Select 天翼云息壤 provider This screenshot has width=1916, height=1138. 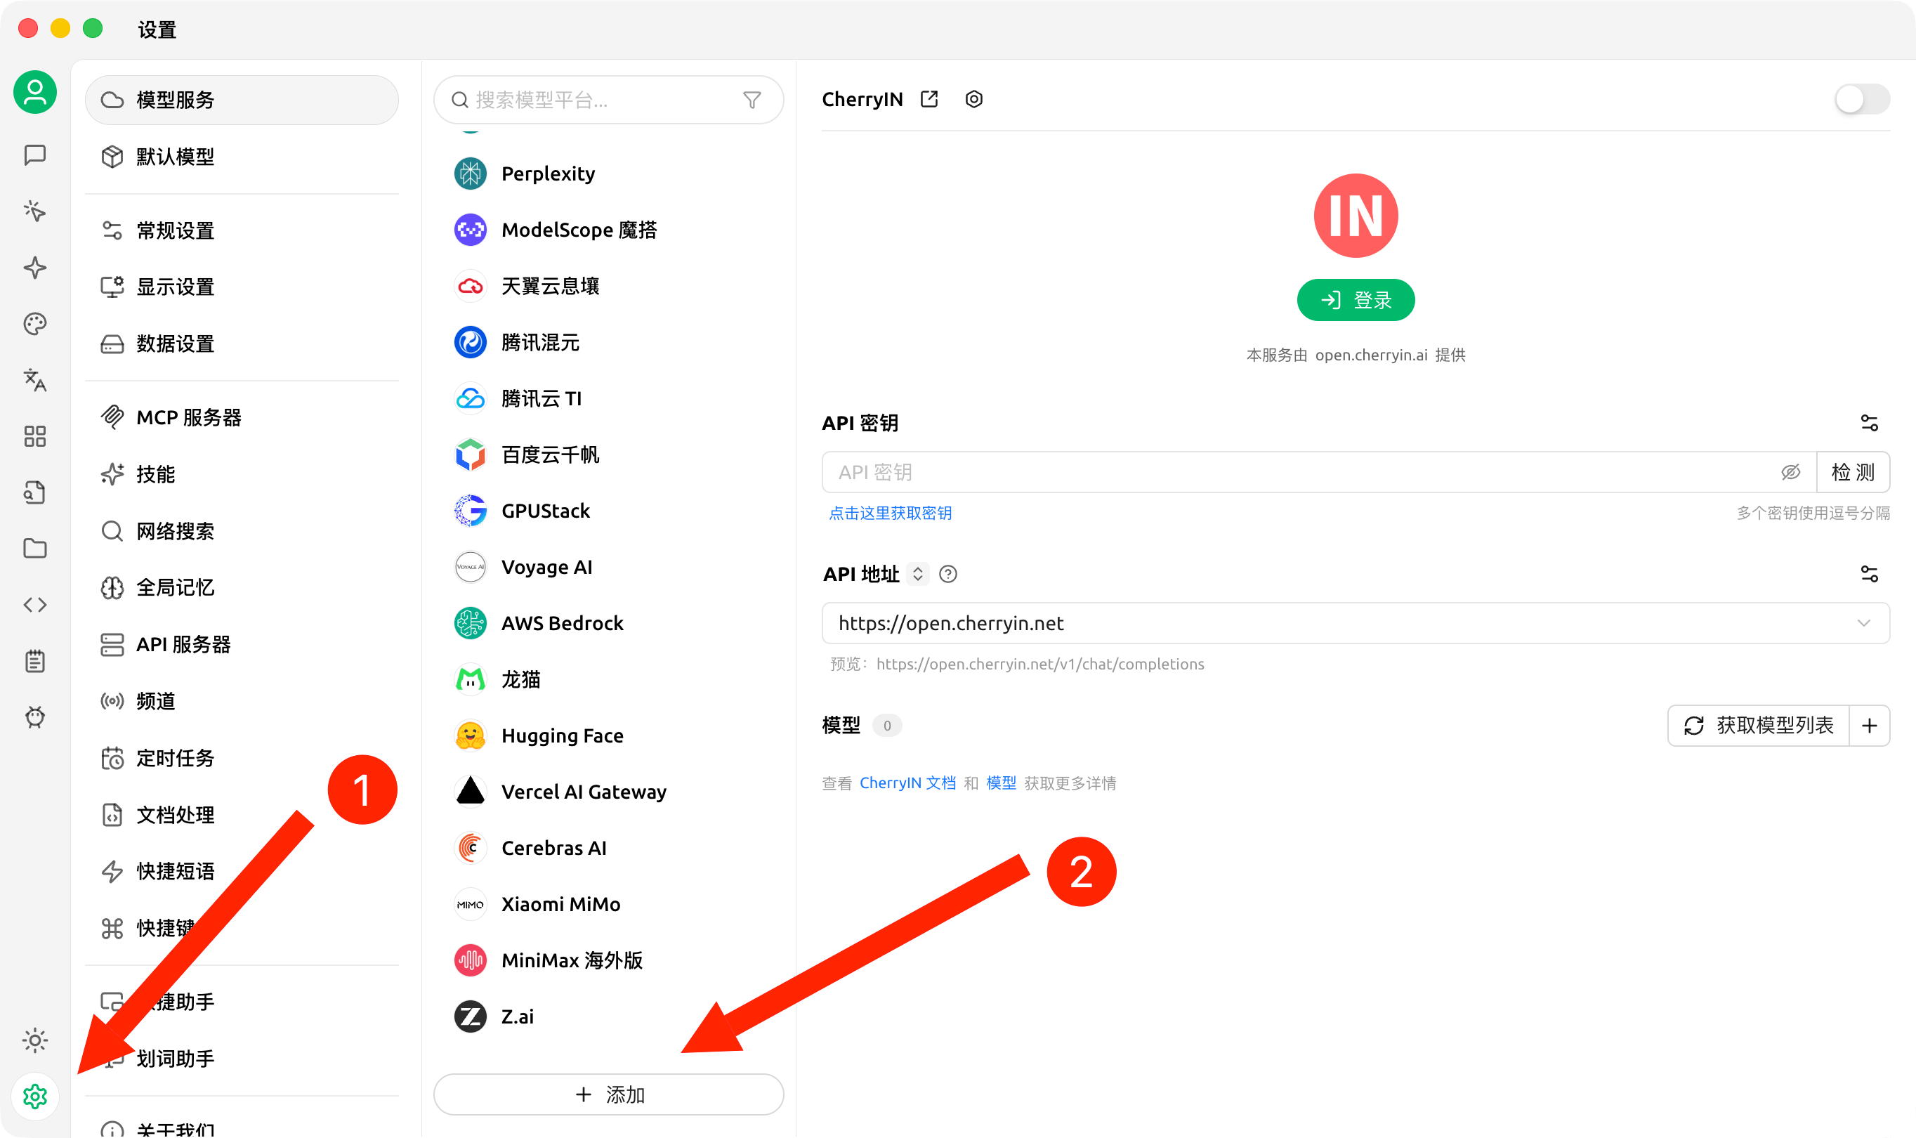coord(609,286)
